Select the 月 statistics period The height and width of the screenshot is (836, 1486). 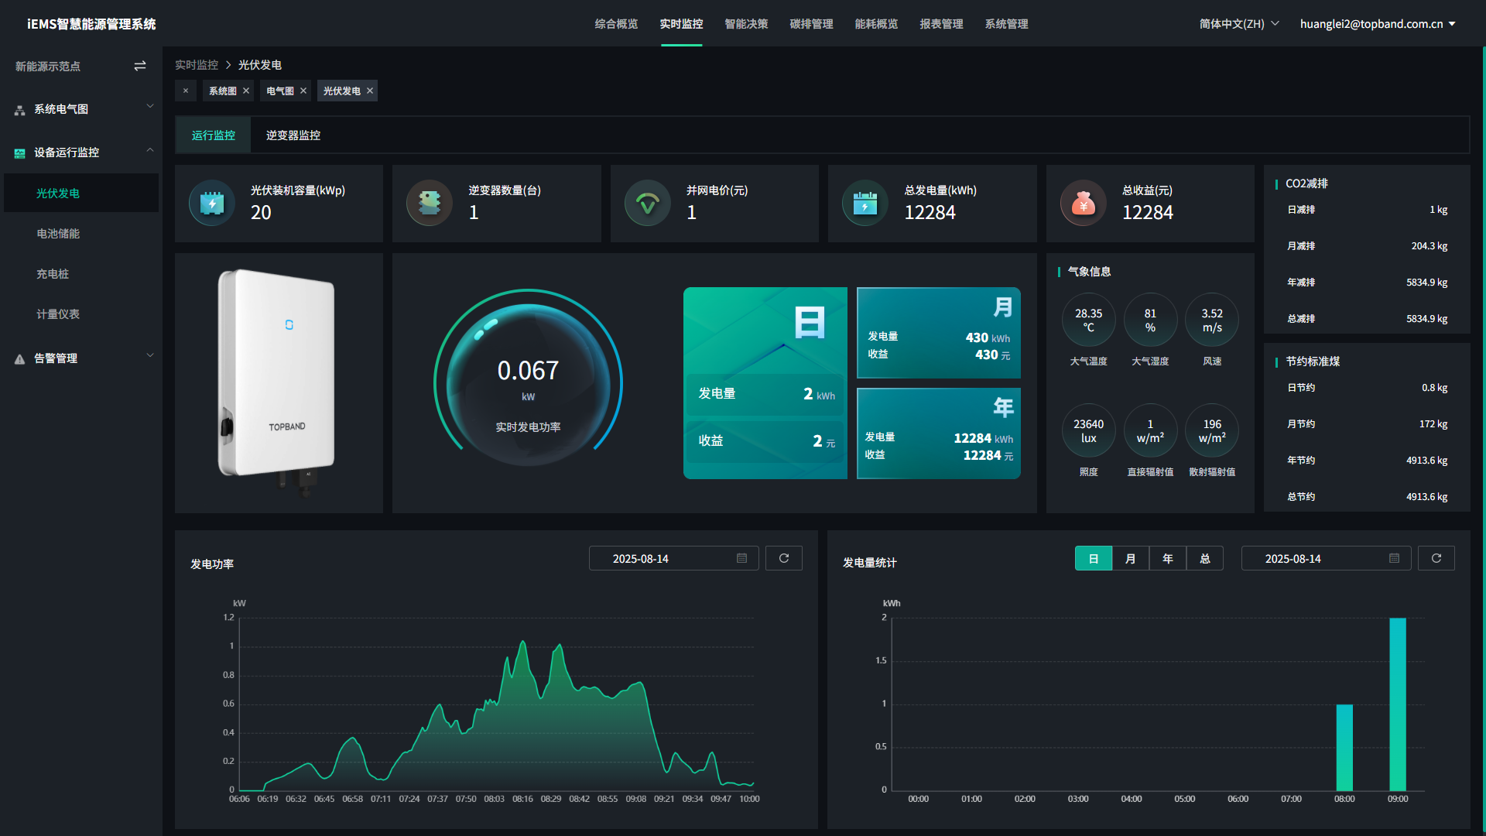1131,558
